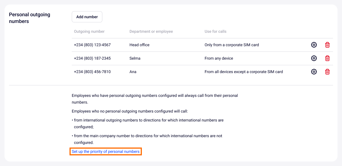Delete the Head office outgoing number

coord(327,45)
